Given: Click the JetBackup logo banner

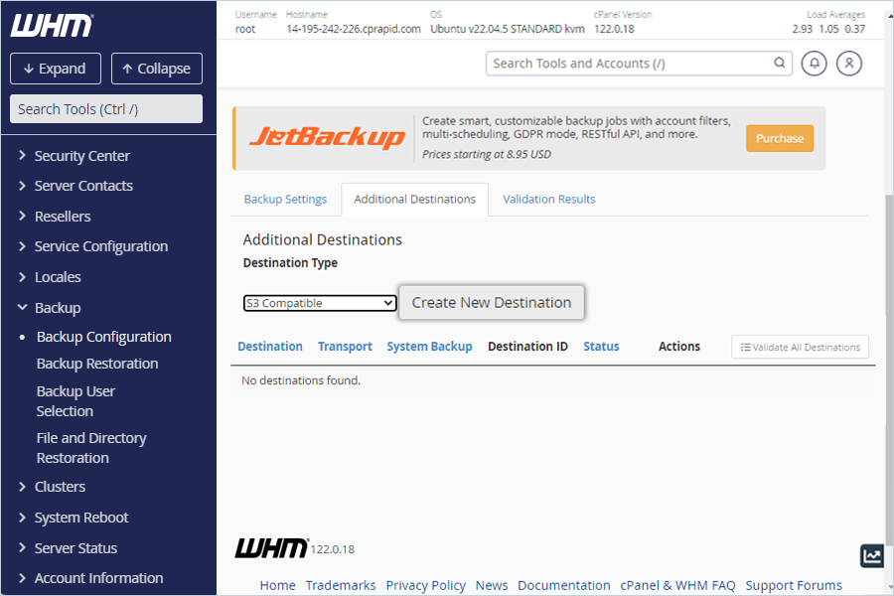Looking at the screenshot, I should click(327, 138).
